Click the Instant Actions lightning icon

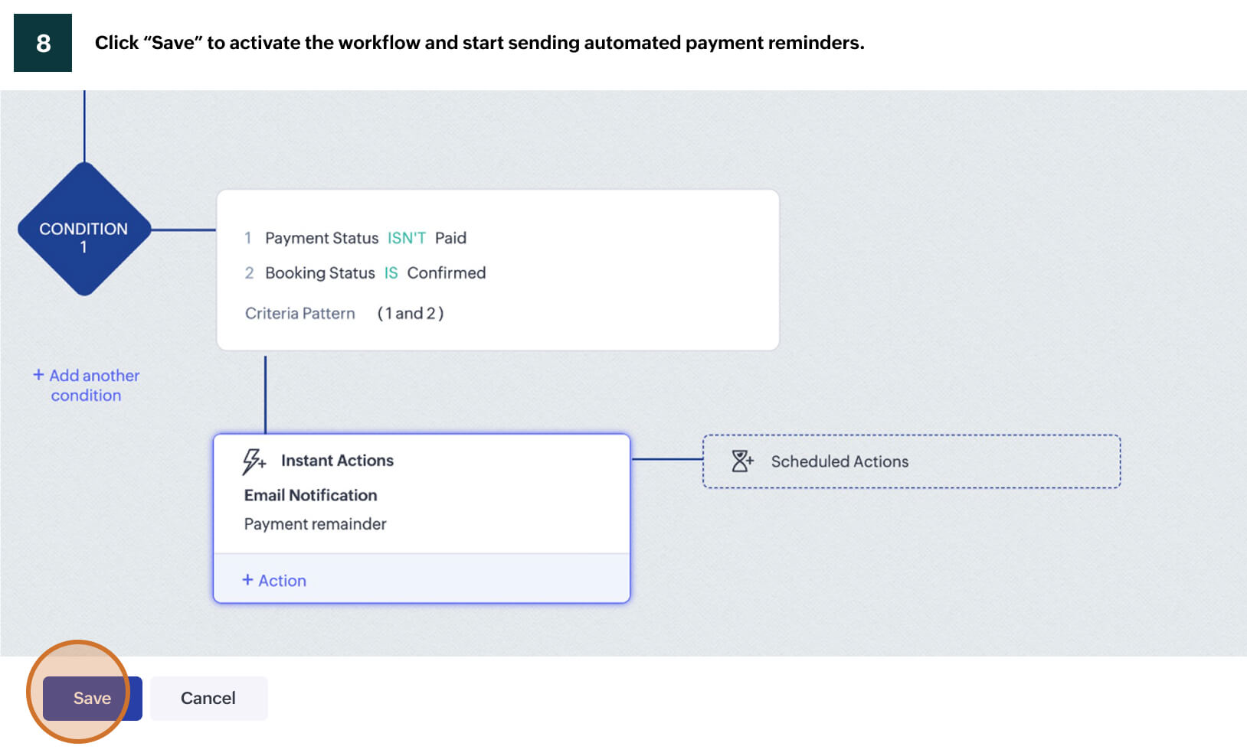point(253,460)
